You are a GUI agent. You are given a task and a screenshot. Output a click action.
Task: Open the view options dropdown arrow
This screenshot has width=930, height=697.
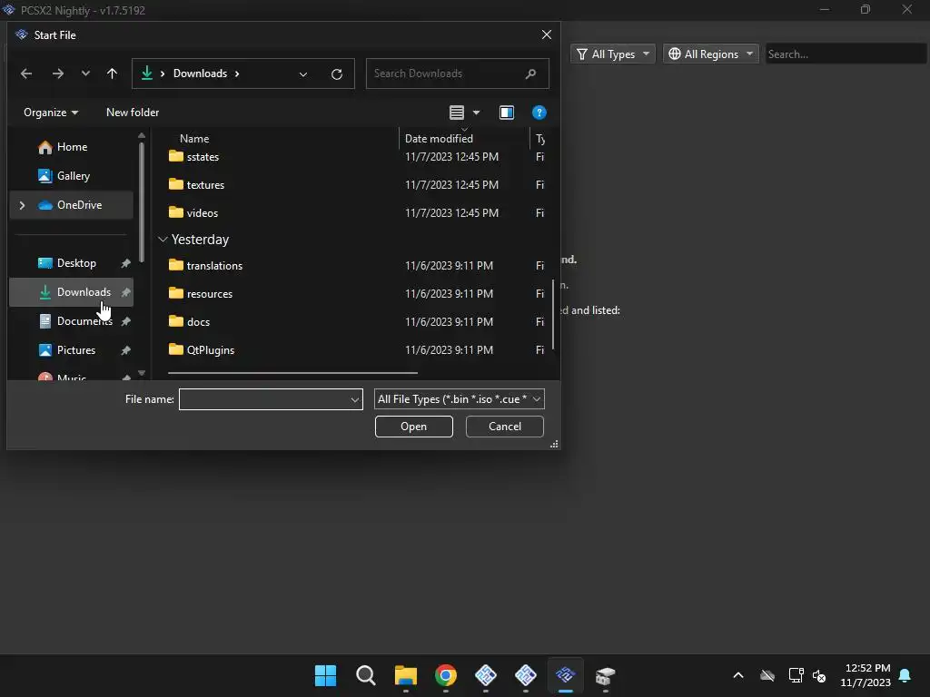[x=476, y=113]
